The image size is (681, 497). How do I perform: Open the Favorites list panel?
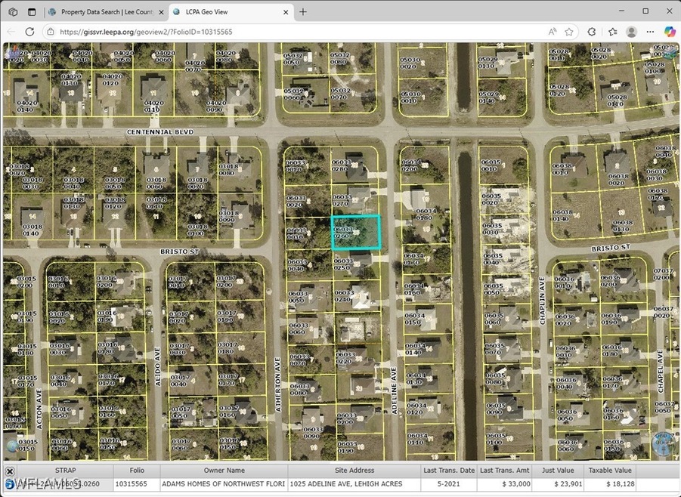611,32
